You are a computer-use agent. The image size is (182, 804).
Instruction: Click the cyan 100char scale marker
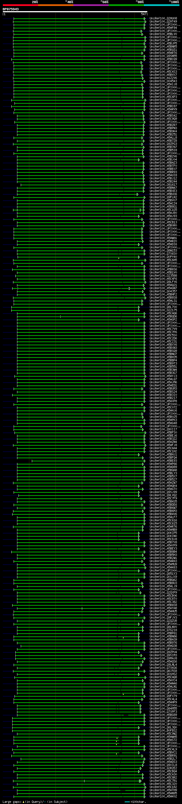[x=127, y=802]
